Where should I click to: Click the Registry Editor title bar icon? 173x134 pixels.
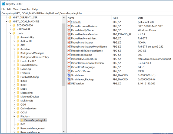click(3, 4)
